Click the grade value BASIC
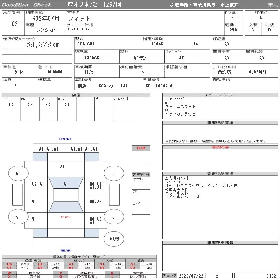This screenshot has width=280, height=280. click(x=78, y=29)
